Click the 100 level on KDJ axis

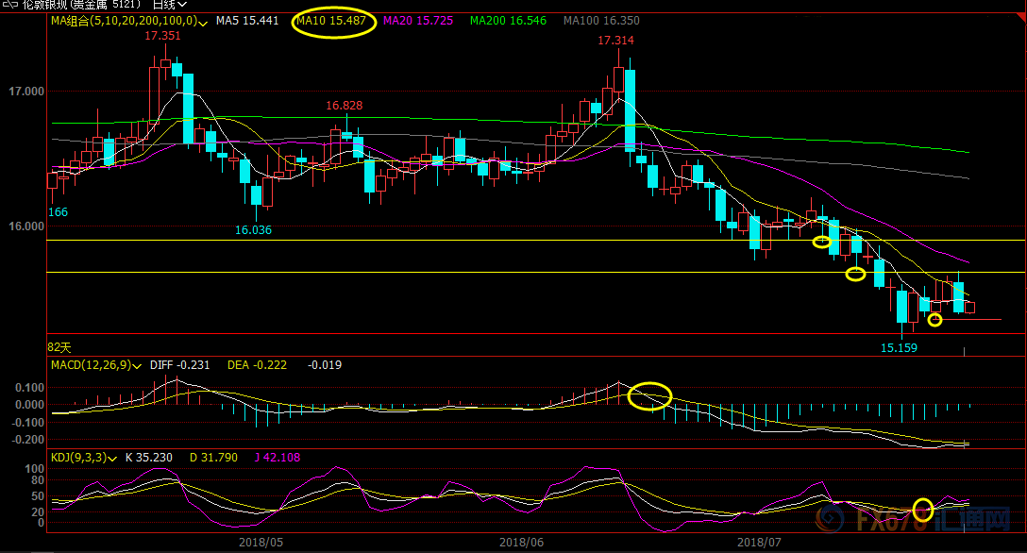(34, 469)
